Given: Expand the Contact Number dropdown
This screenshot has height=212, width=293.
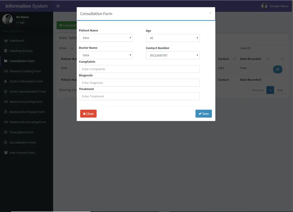Looking at the screenshot, I should click(173, 55).
